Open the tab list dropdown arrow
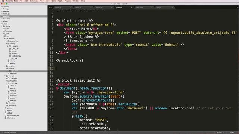The image size is (239, 134). click(x=237, y=7)
